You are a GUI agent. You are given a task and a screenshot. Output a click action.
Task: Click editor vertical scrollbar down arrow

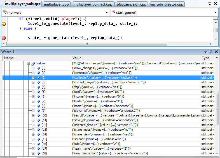point(216,39)
